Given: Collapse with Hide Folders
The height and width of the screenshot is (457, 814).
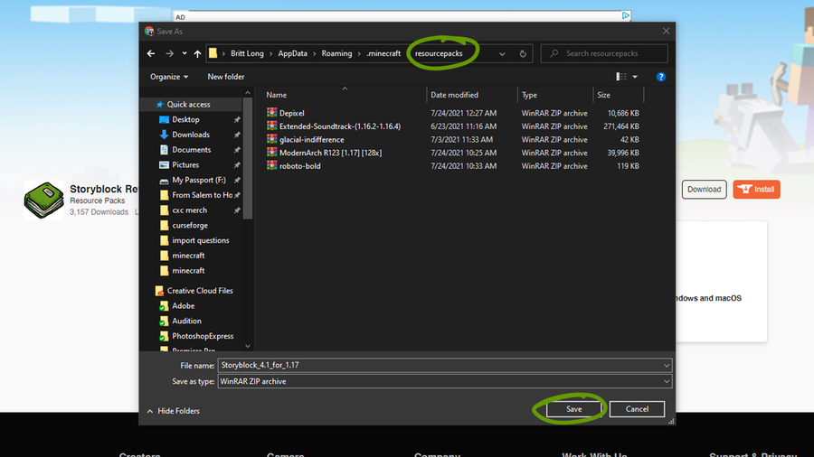Looking at the screenshot, I should pos(173,411).
